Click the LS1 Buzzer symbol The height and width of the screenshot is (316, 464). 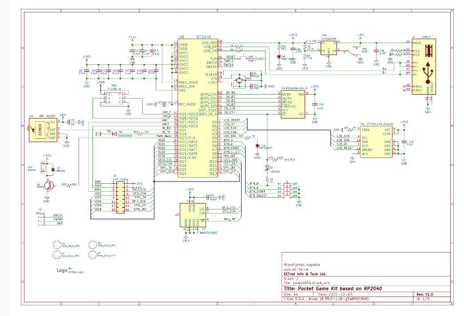44,167
